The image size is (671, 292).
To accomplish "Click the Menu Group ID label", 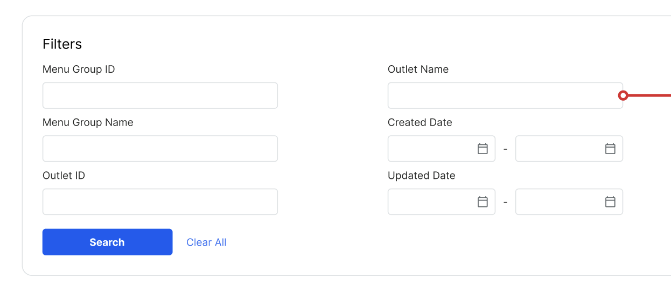I will (79, 69).
